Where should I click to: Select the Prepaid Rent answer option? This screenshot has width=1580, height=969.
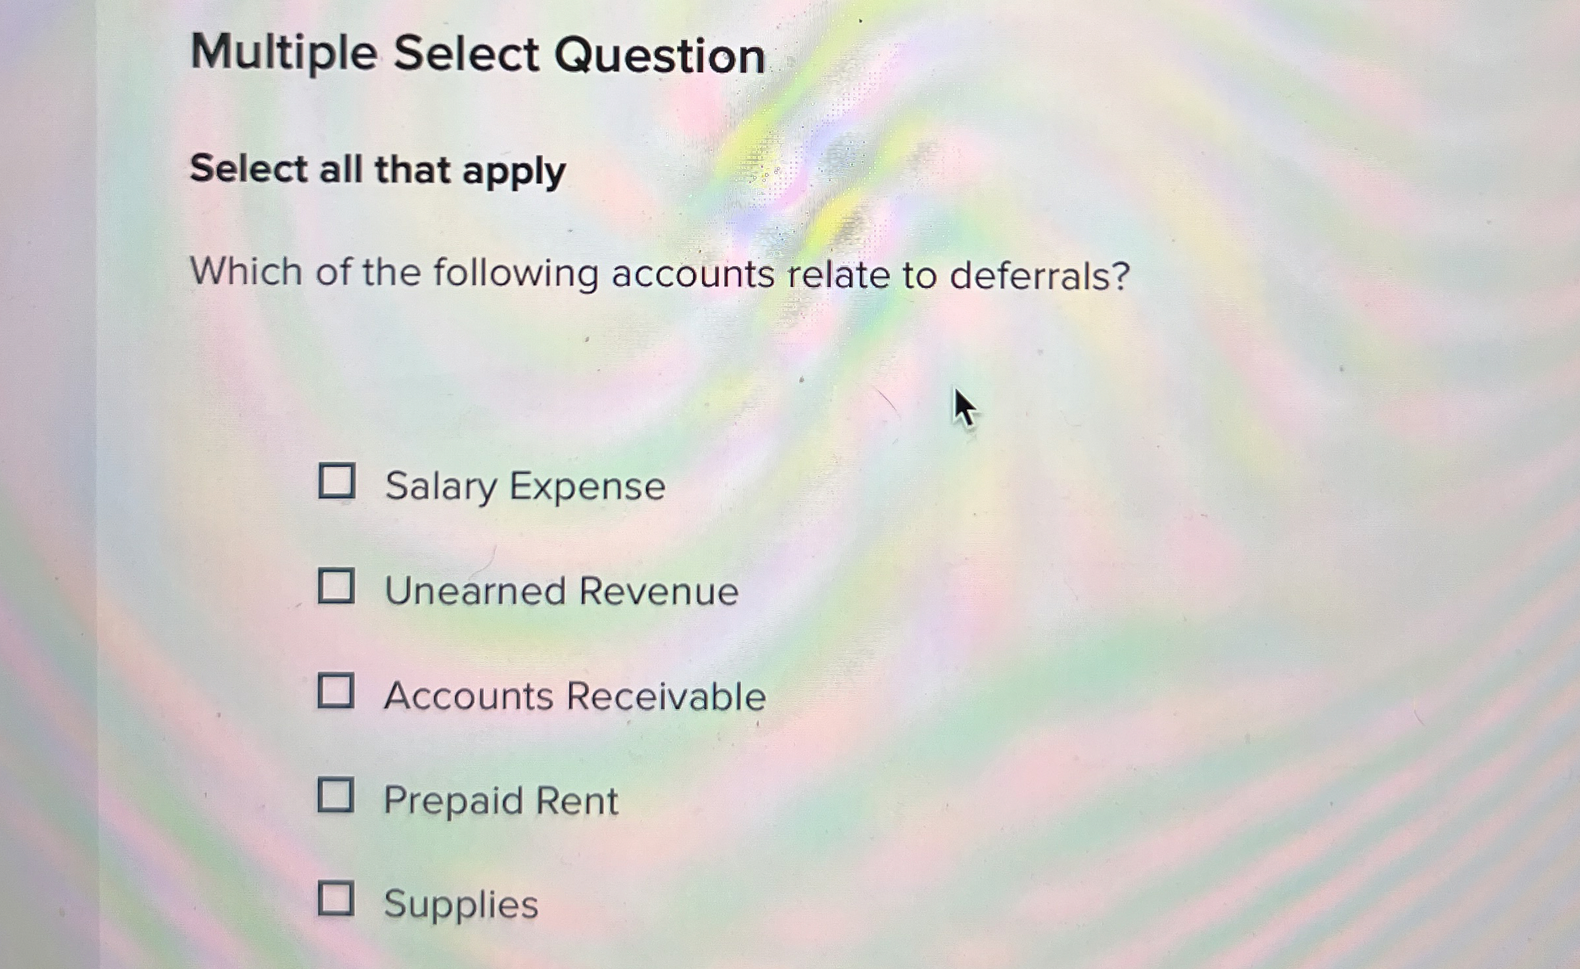[x=337, y=796]
